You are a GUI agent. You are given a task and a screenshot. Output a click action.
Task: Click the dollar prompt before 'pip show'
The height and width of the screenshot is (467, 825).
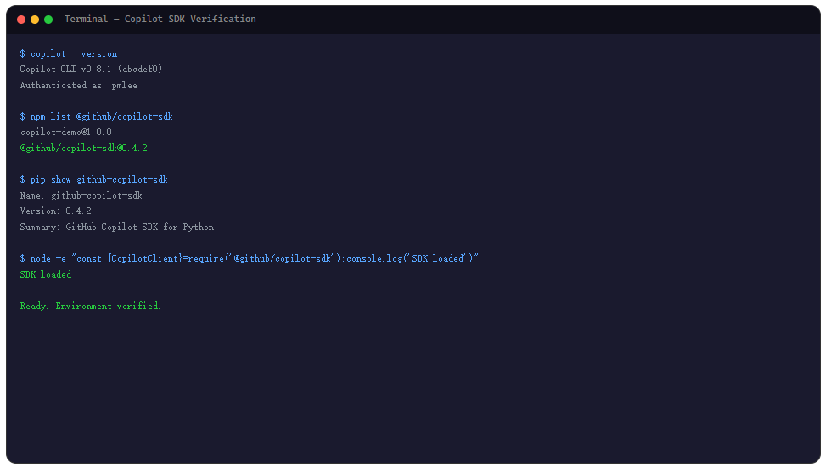click(x=22, y=179)
